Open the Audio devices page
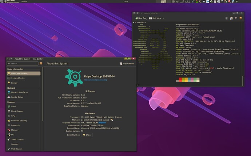The height and width of the screenshot is (156, 251). click(x=13, y=106)
